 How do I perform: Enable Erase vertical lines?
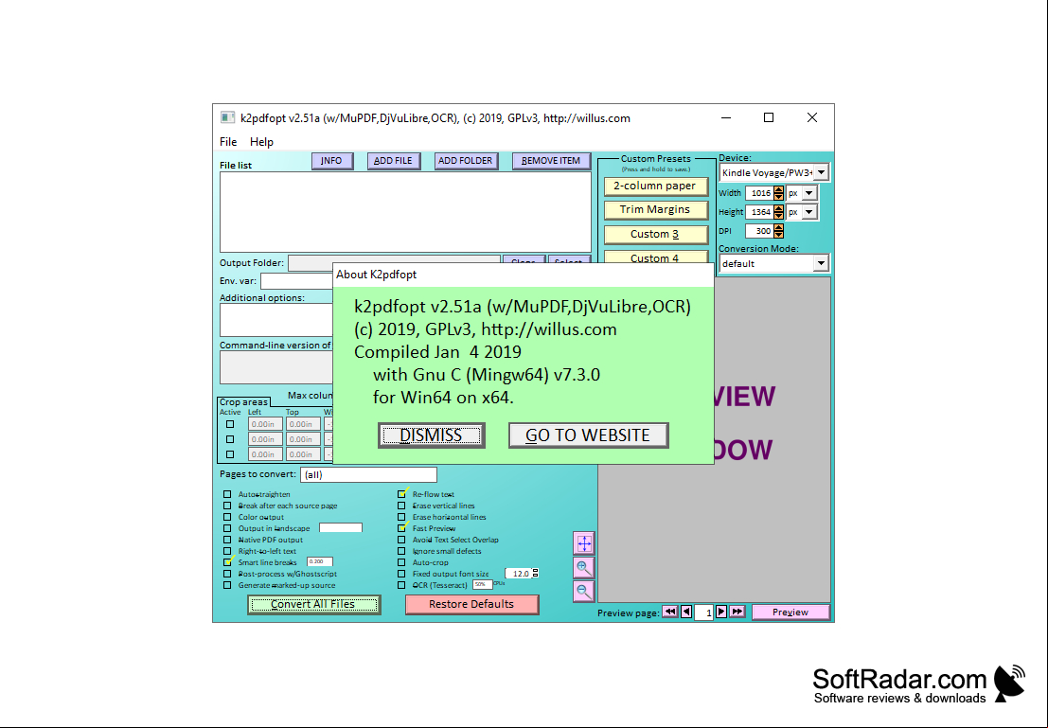tap(401, 506)
